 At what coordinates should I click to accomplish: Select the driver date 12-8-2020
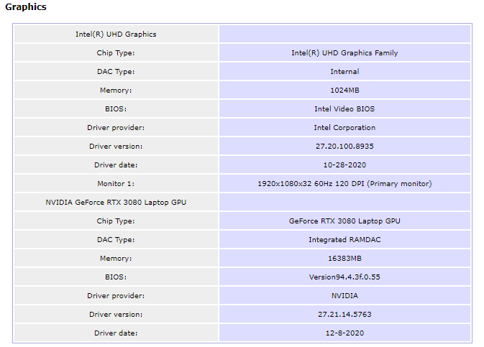(x=344, y=333)
